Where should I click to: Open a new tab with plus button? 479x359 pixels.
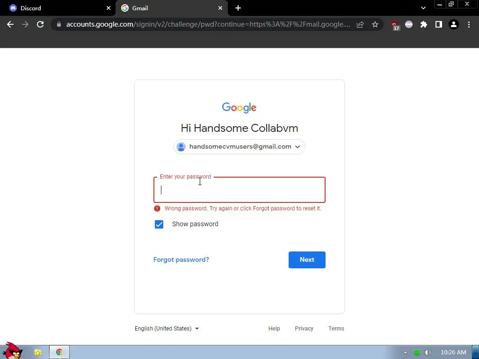(238, 8)
